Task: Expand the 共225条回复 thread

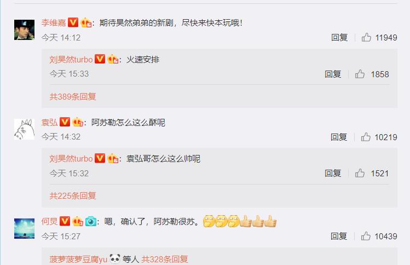Action: 73,195
